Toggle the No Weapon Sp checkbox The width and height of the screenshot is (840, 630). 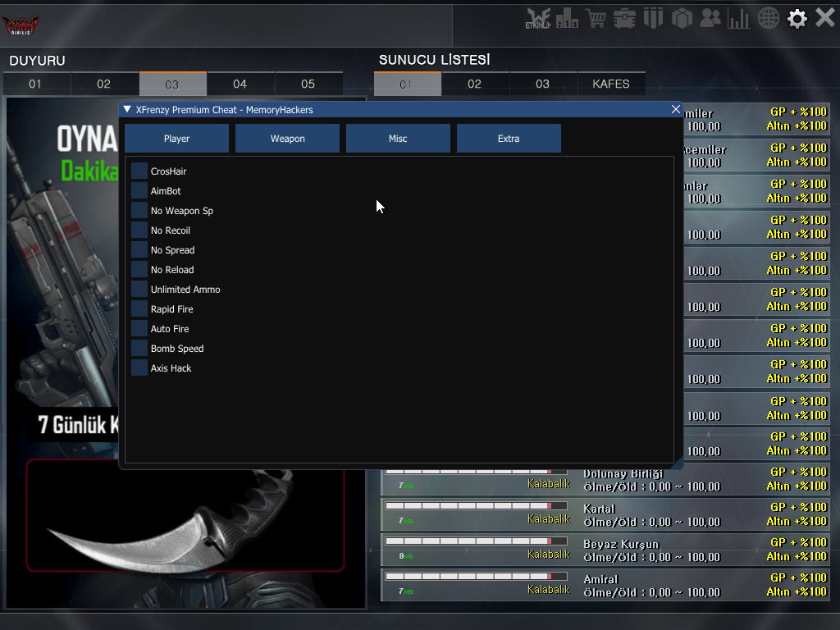[x=139, y=211]
